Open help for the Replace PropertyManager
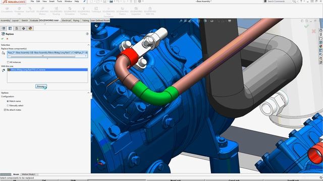Screen dimensions: 323x181 tap(87, 34)
